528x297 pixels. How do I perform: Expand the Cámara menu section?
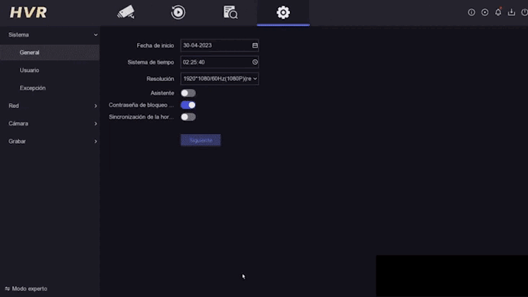[50, 123]
